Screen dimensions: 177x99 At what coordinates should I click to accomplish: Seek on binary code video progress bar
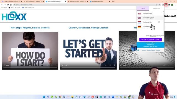(x=147, y=68)
